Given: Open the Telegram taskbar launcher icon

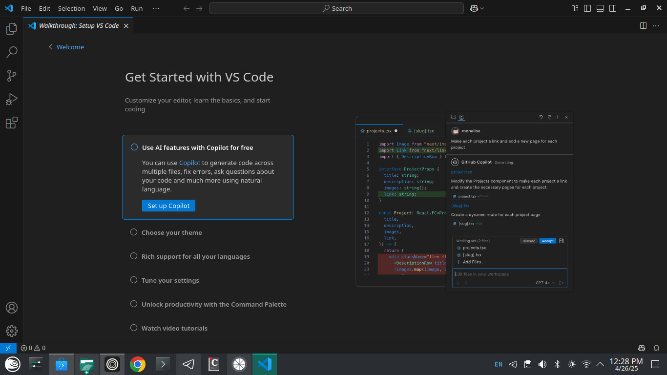Looking at the screenshot, I should point(188,364).
